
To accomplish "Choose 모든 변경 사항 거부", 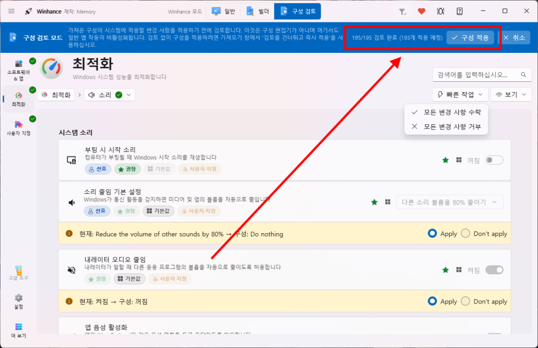I will point(446,127).
